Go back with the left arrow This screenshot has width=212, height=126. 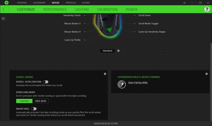4,9
